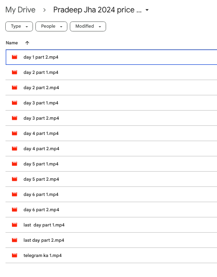Image resolution: width=217 pixels, height=277 pixels.
Task: Click the video icon next to telegram ka 1.mp4
Action: (14, 255)
